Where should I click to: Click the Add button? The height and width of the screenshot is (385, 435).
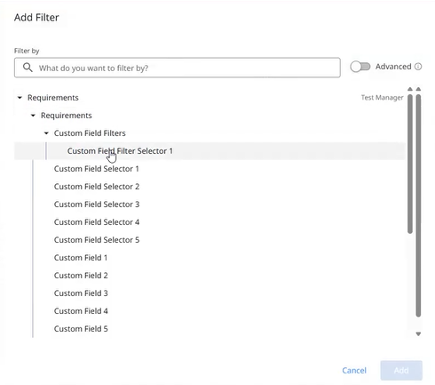[401, 370]
